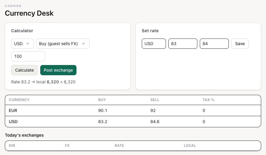This screenshot has height=155, width=266.
Task: Save the new rate
Action: (x=240, y=44)
